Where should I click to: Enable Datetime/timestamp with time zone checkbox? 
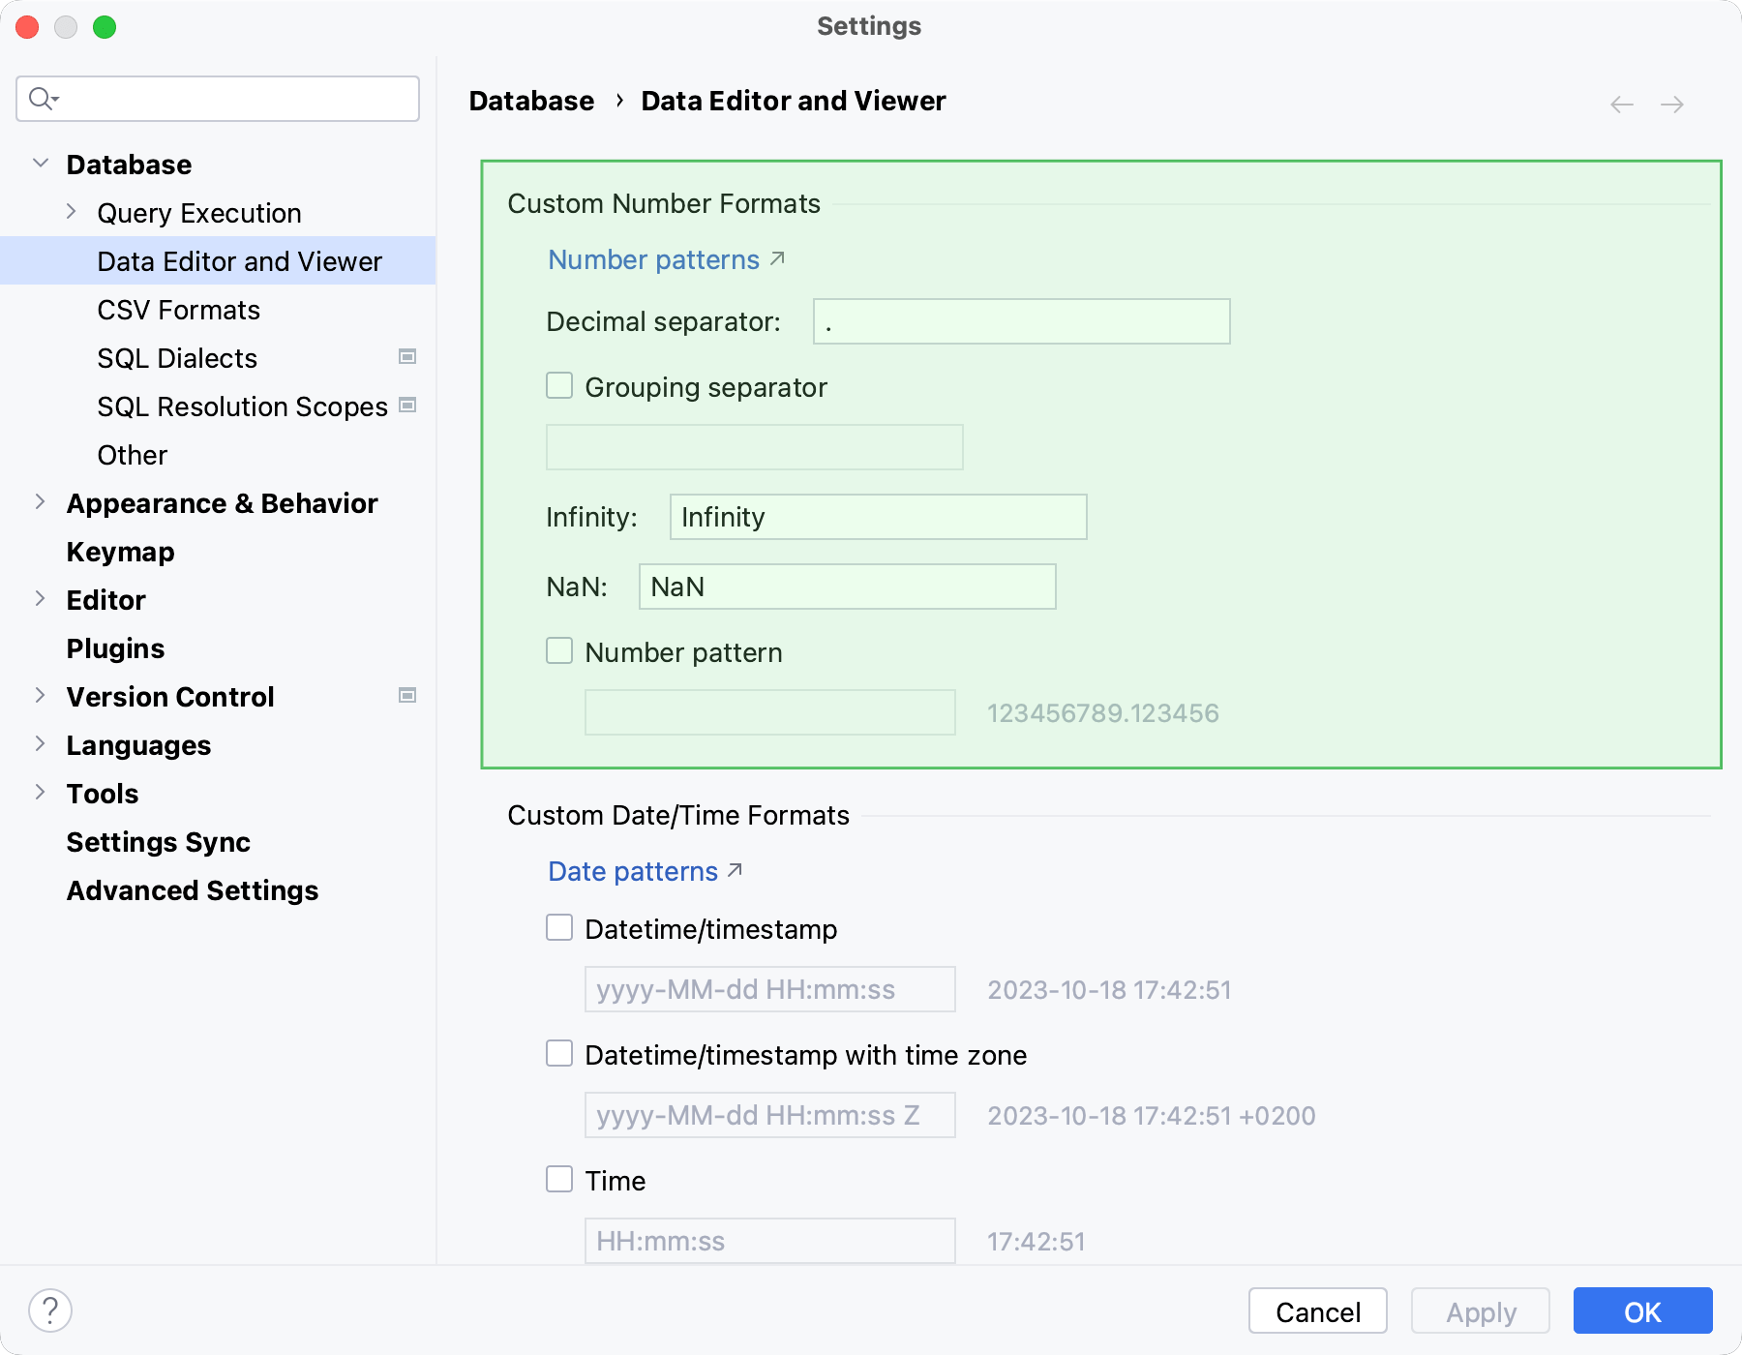point(559,1054)
